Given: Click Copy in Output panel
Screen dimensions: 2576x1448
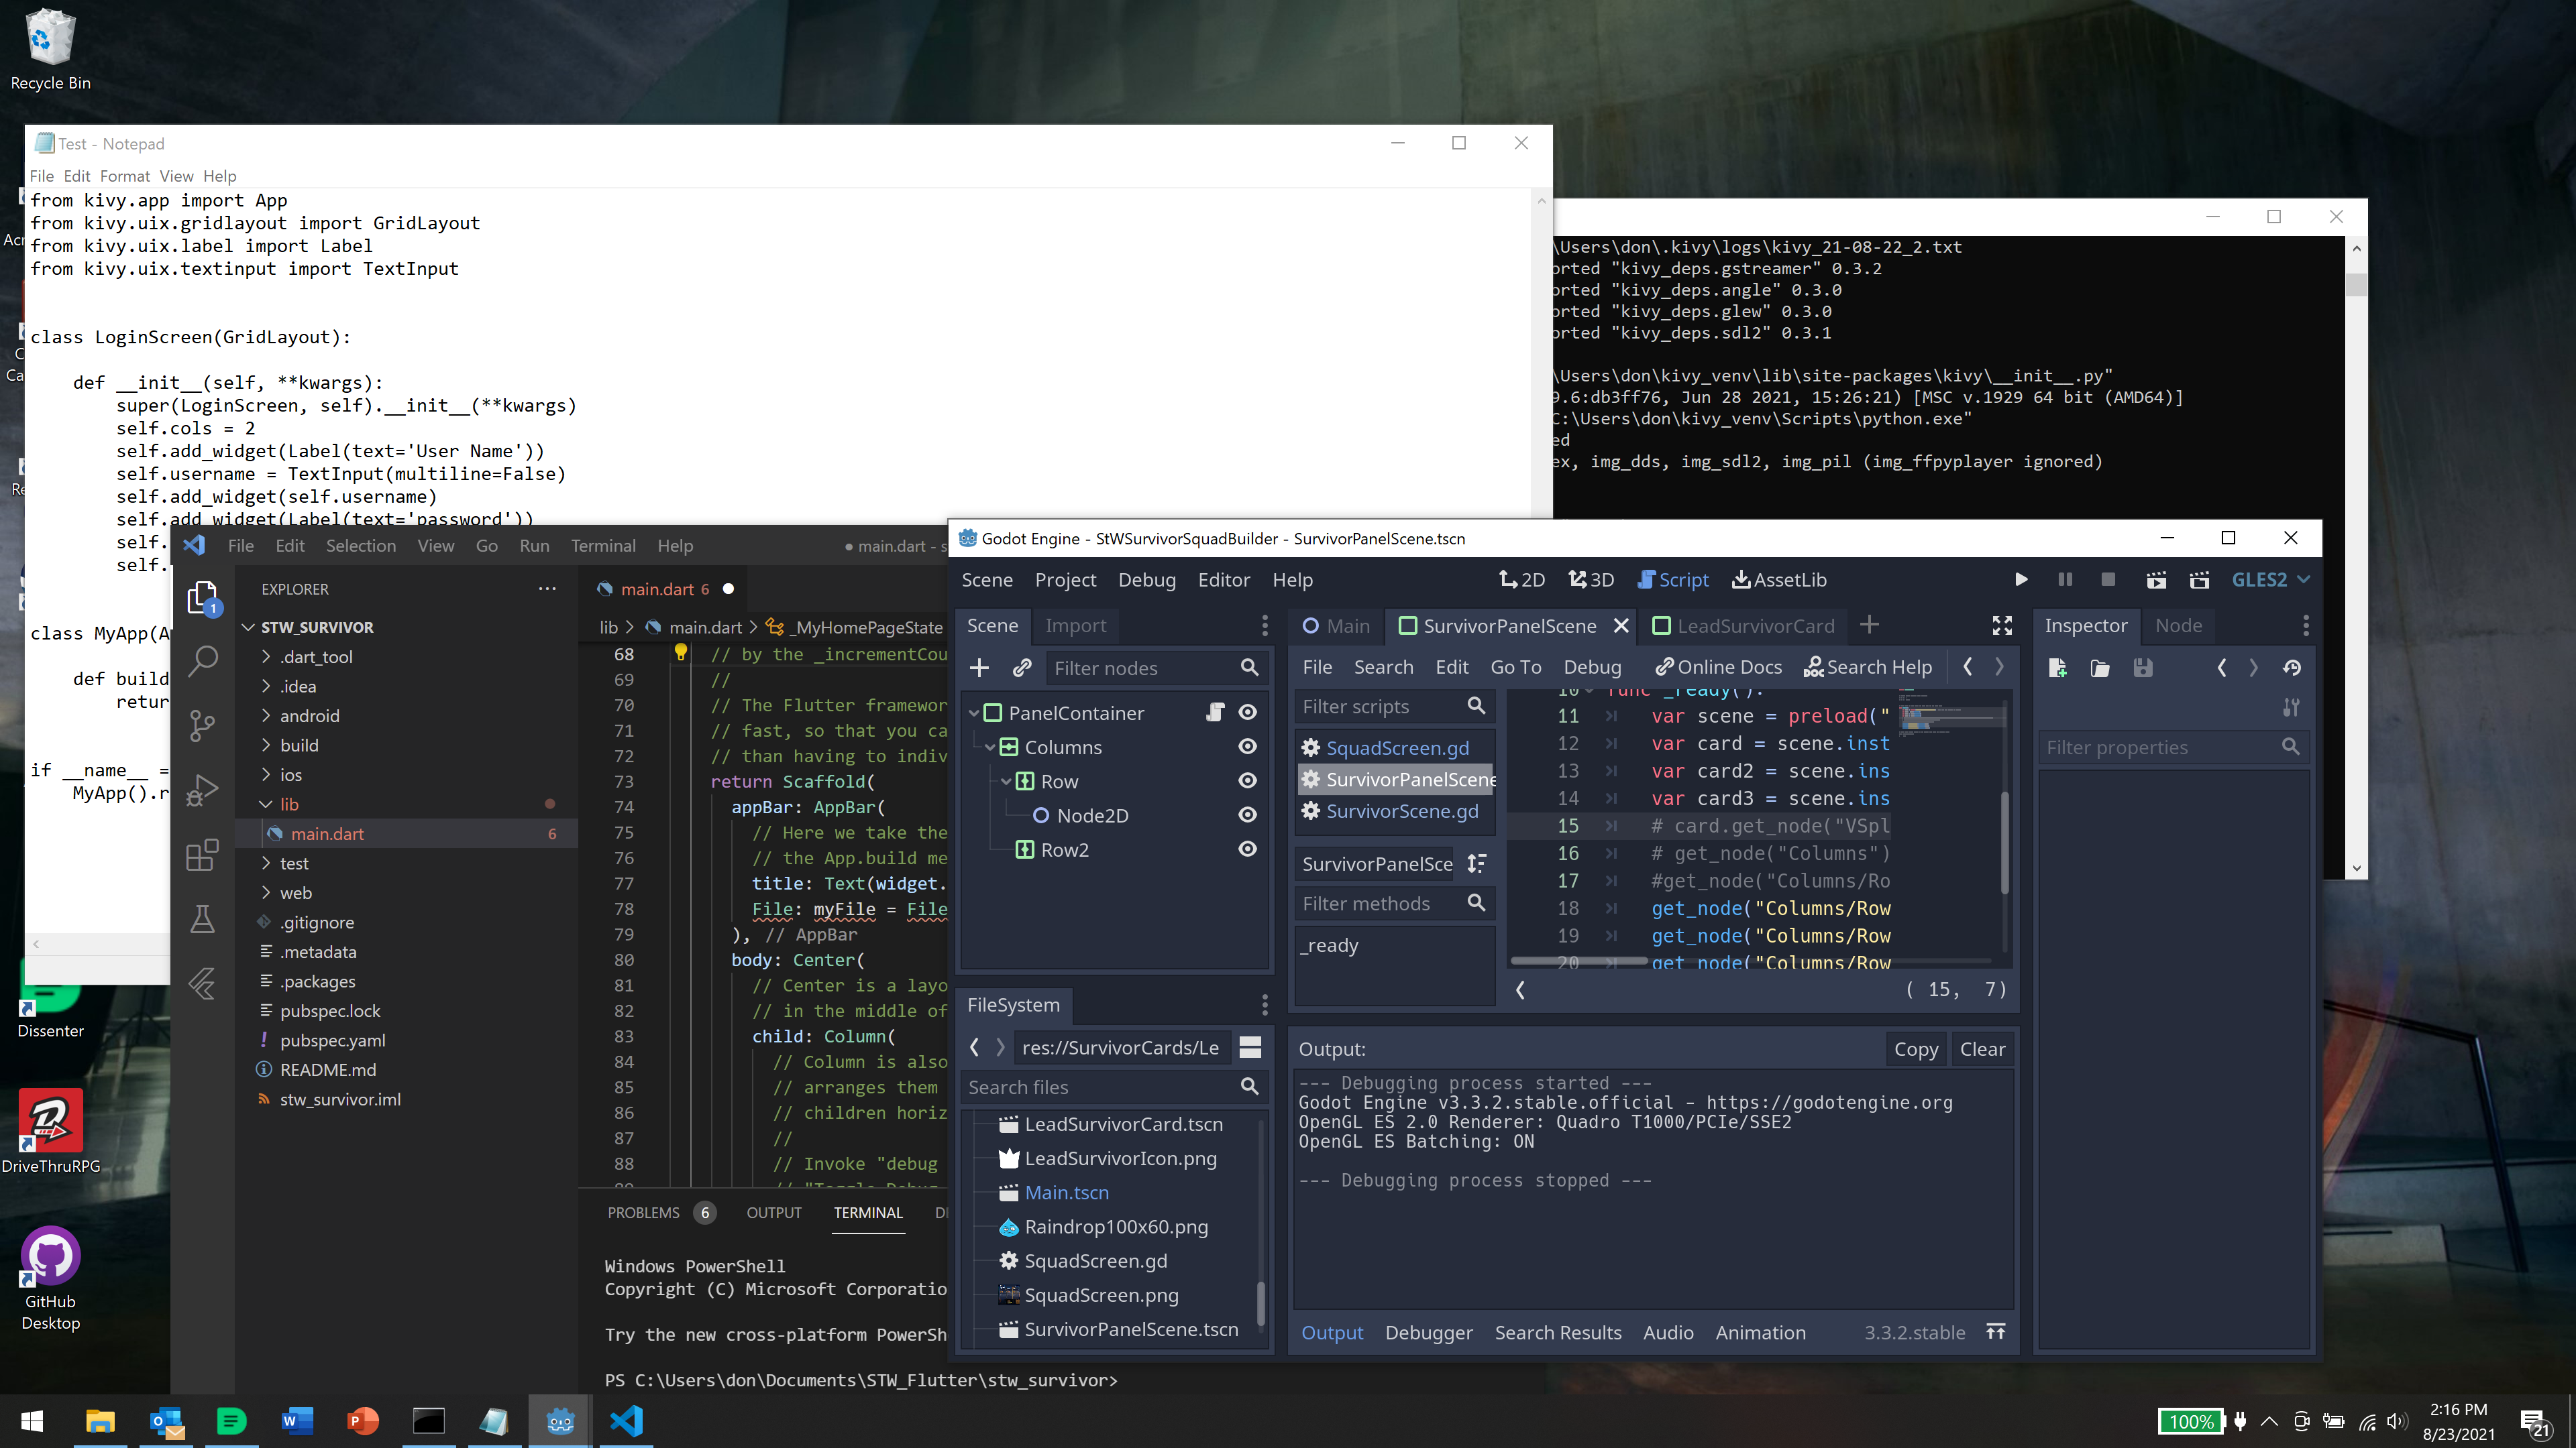Looking at the screenshot, I should coord(1915,1049).
